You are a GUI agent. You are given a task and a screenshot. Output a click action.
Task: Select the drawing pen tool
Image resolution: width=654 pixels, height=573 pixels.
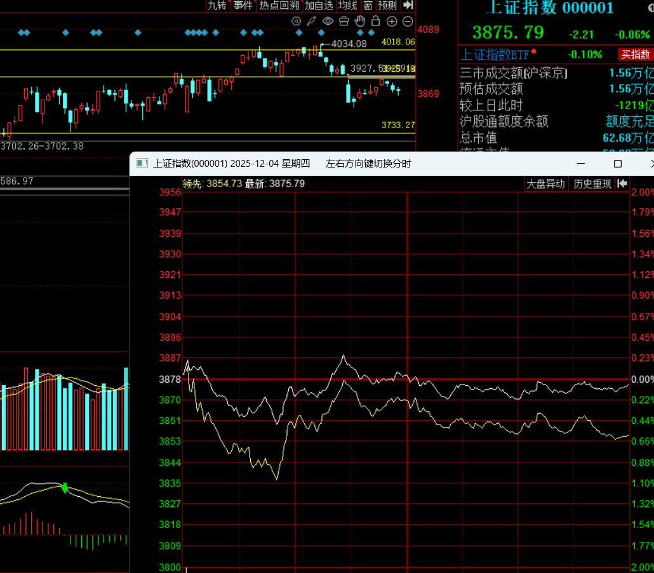coord(311,21)
